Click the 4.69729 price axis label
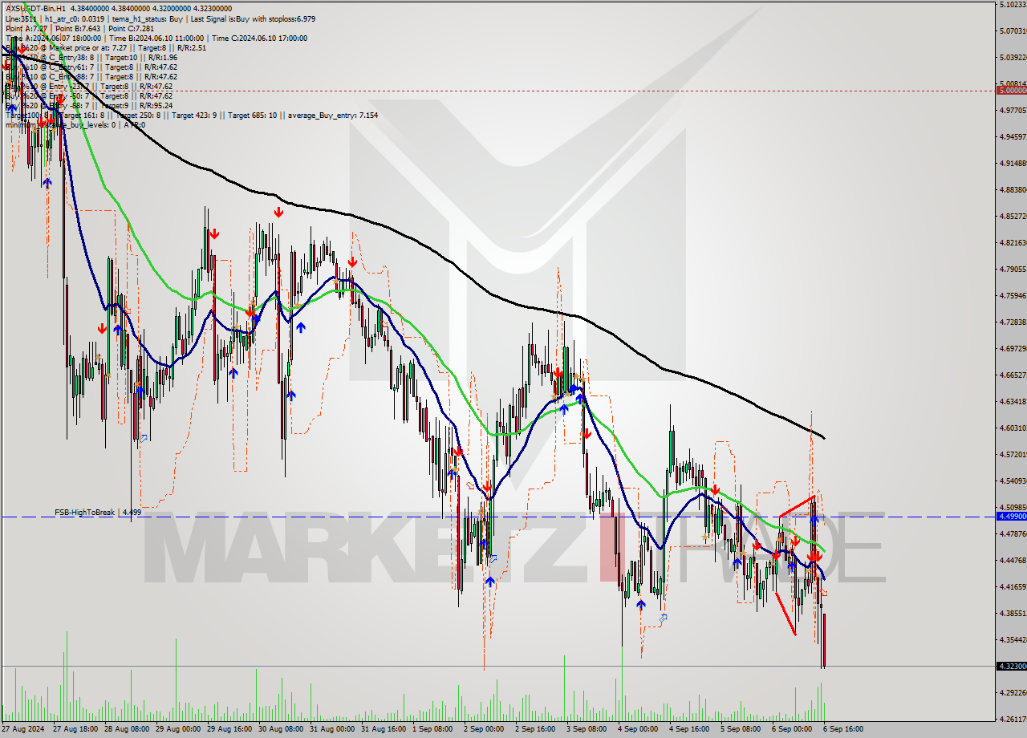 tap(1012, 349)
